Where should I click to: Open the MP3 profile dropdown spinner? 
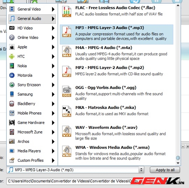click(x=141, y=170)
